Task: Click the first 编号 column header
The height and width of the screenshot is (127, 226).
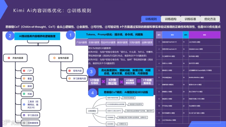Action: click(159, 35)
